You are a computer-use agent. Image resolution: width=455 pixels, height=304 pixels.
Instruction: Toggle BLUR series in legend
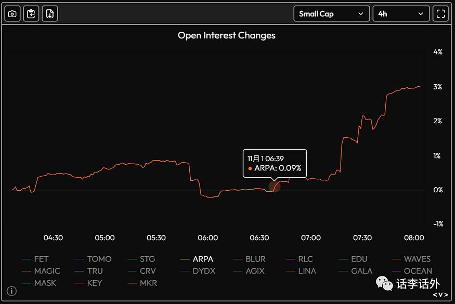(x=249, y=259)
